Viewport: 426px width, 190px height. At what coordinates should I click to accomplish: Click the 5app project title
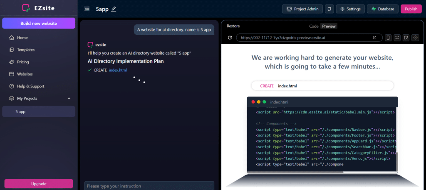[x=102, y=9]
